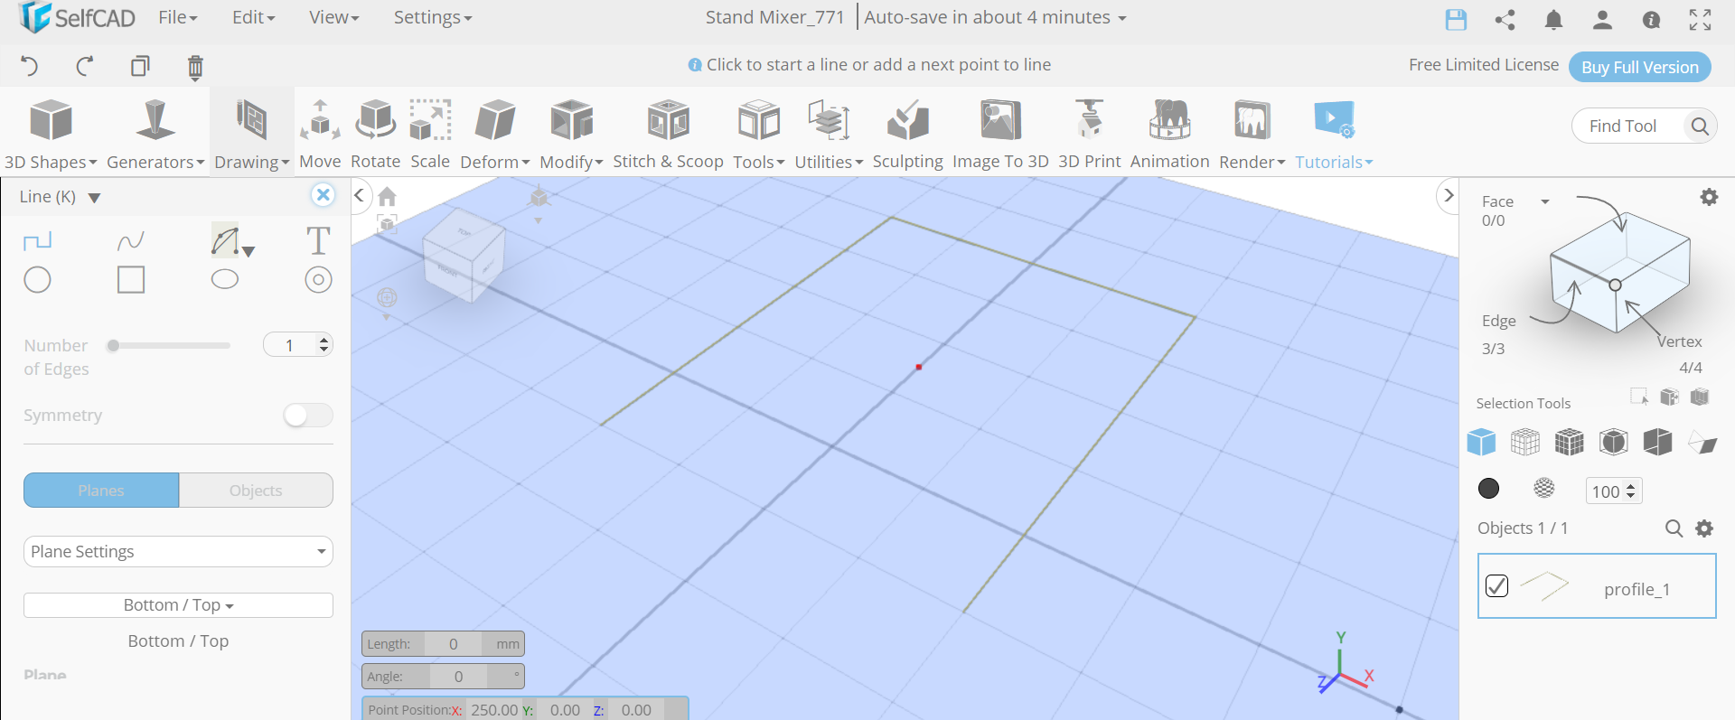Viewport: 1735px width, 720px height.
Task: Save project with floppy disk icon
Action: (x=1456, y=20)
